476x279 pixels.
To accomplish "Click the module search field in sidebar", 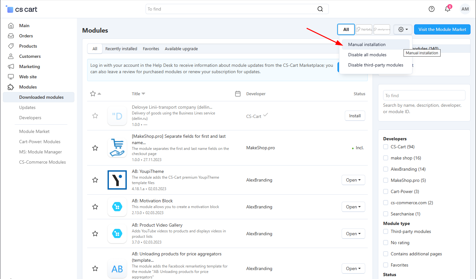I will [x=424, y=95].
